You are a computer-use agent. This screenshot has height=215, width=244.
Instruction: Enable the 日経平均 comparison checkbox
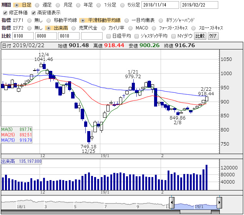click(108, 36)
